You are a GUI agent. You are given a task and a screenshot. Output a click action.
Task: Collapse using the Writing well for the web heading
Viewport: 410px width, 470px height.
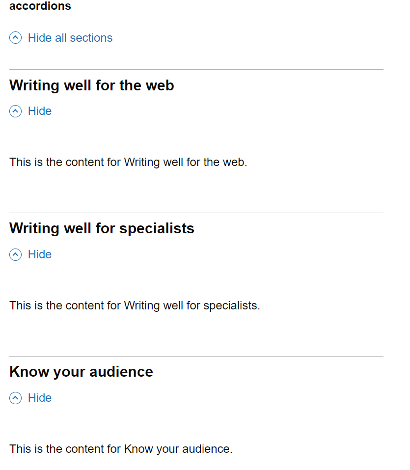tap(92, 85)
